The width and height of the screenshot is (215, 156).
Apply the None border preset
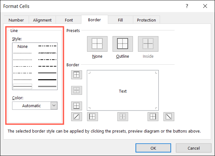[97, 44]
